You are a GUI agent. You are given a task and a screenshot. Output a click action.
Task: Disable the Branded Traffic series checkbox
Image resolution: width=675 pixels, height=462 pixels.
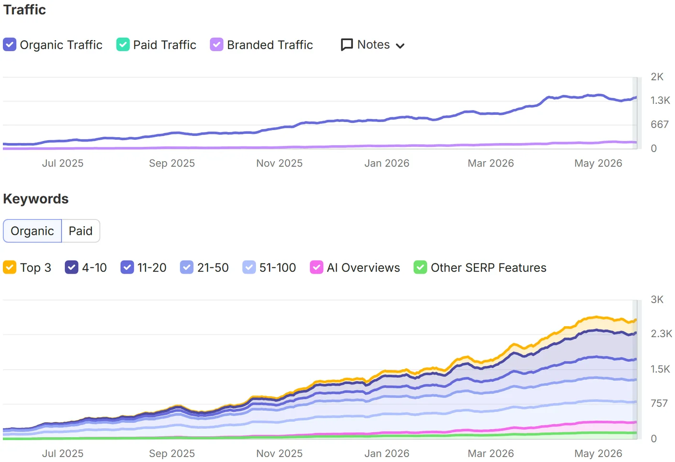tap(217, 44)
